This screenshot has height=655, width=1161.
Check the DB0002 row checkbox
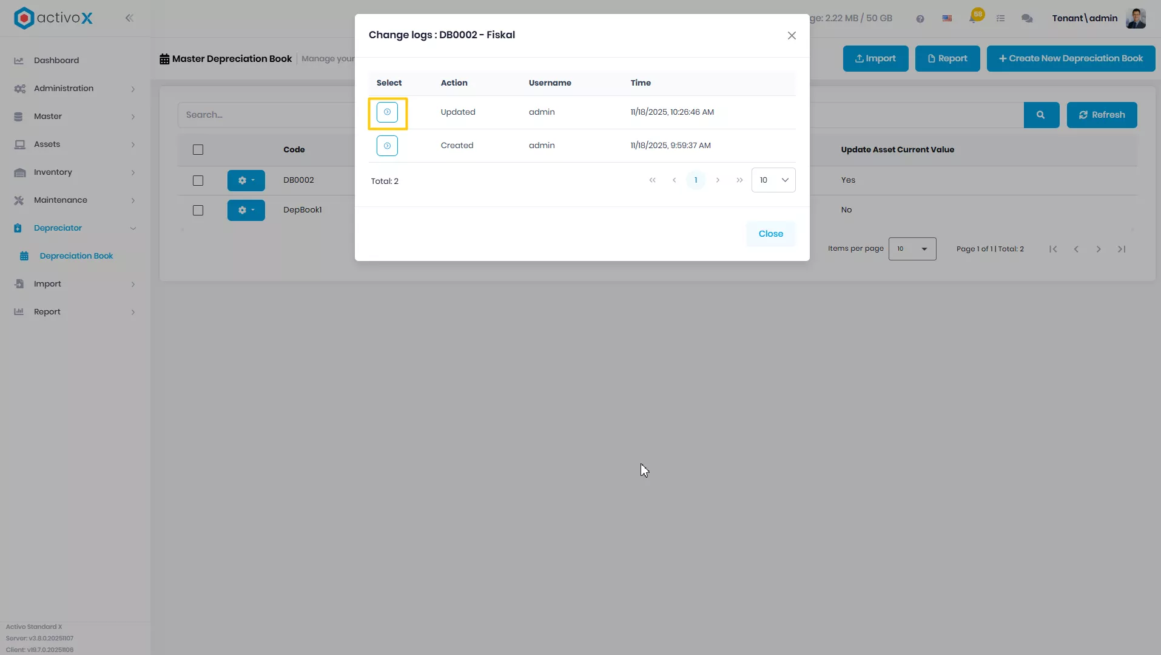click(x=198, y=181)
